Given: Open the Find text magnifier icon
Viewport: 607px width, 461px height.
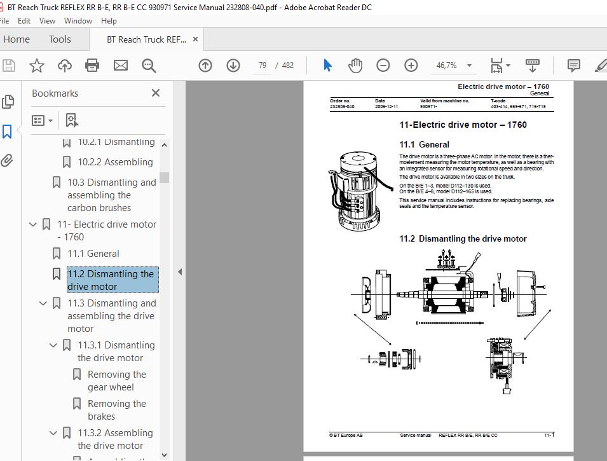Looking at the screenshot, I should [x=149, y=65].
